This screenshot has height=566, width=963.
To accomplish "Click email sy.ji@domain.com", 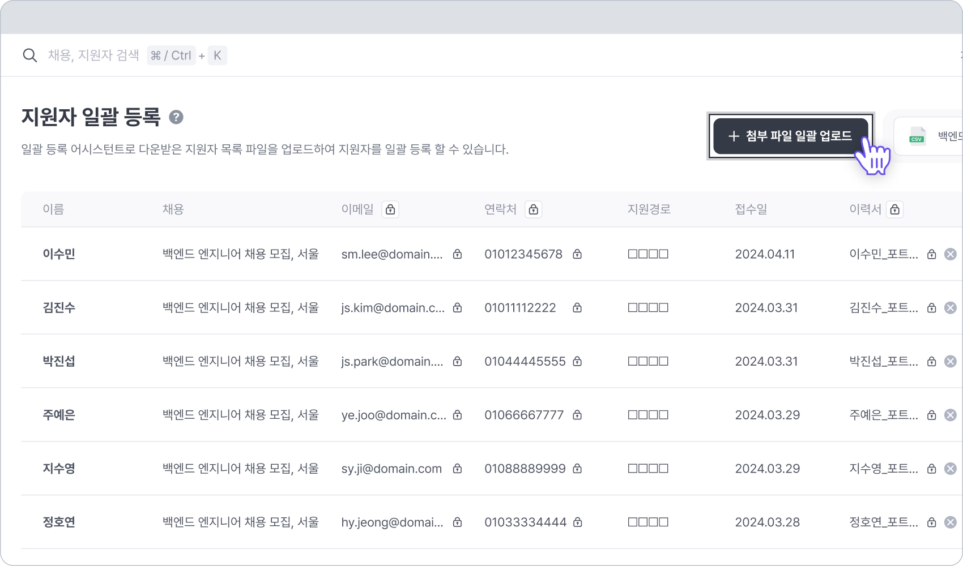I will 391,469.
